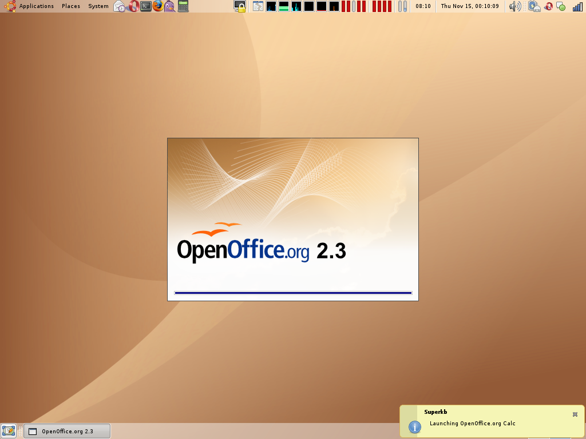Click the network signal strength icon
Image resolution: width=586 pixels, height=439 pixels.
[577, 7]
